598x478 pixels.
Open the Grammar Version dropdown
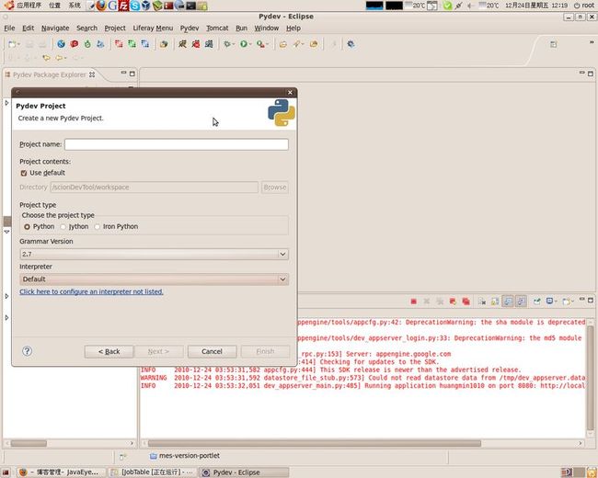[154, 255]
